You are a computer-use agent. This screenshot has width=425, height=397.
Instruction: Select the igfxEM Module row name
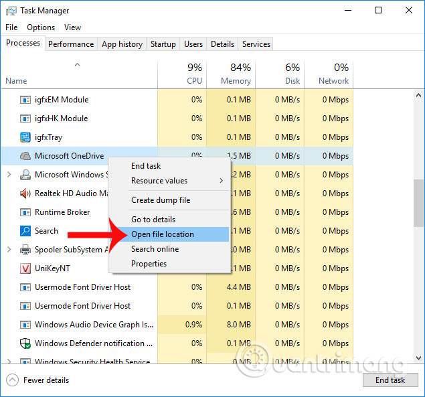pos(62,100)
